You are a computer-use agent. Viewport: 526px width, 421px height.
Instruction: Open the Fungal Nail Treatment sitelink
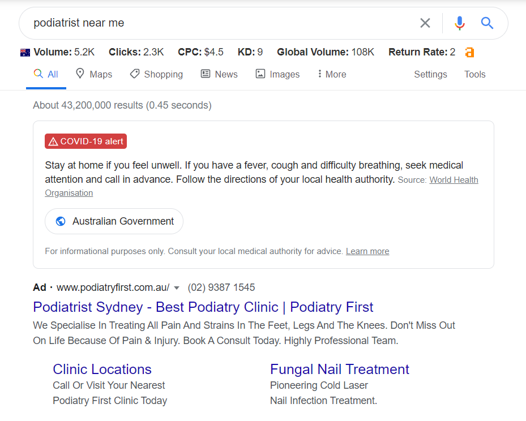point(340,370)
